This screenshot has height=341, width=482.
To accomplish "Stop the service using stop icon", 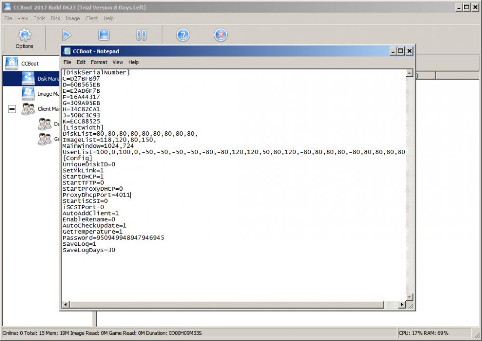I will [103, 35].
